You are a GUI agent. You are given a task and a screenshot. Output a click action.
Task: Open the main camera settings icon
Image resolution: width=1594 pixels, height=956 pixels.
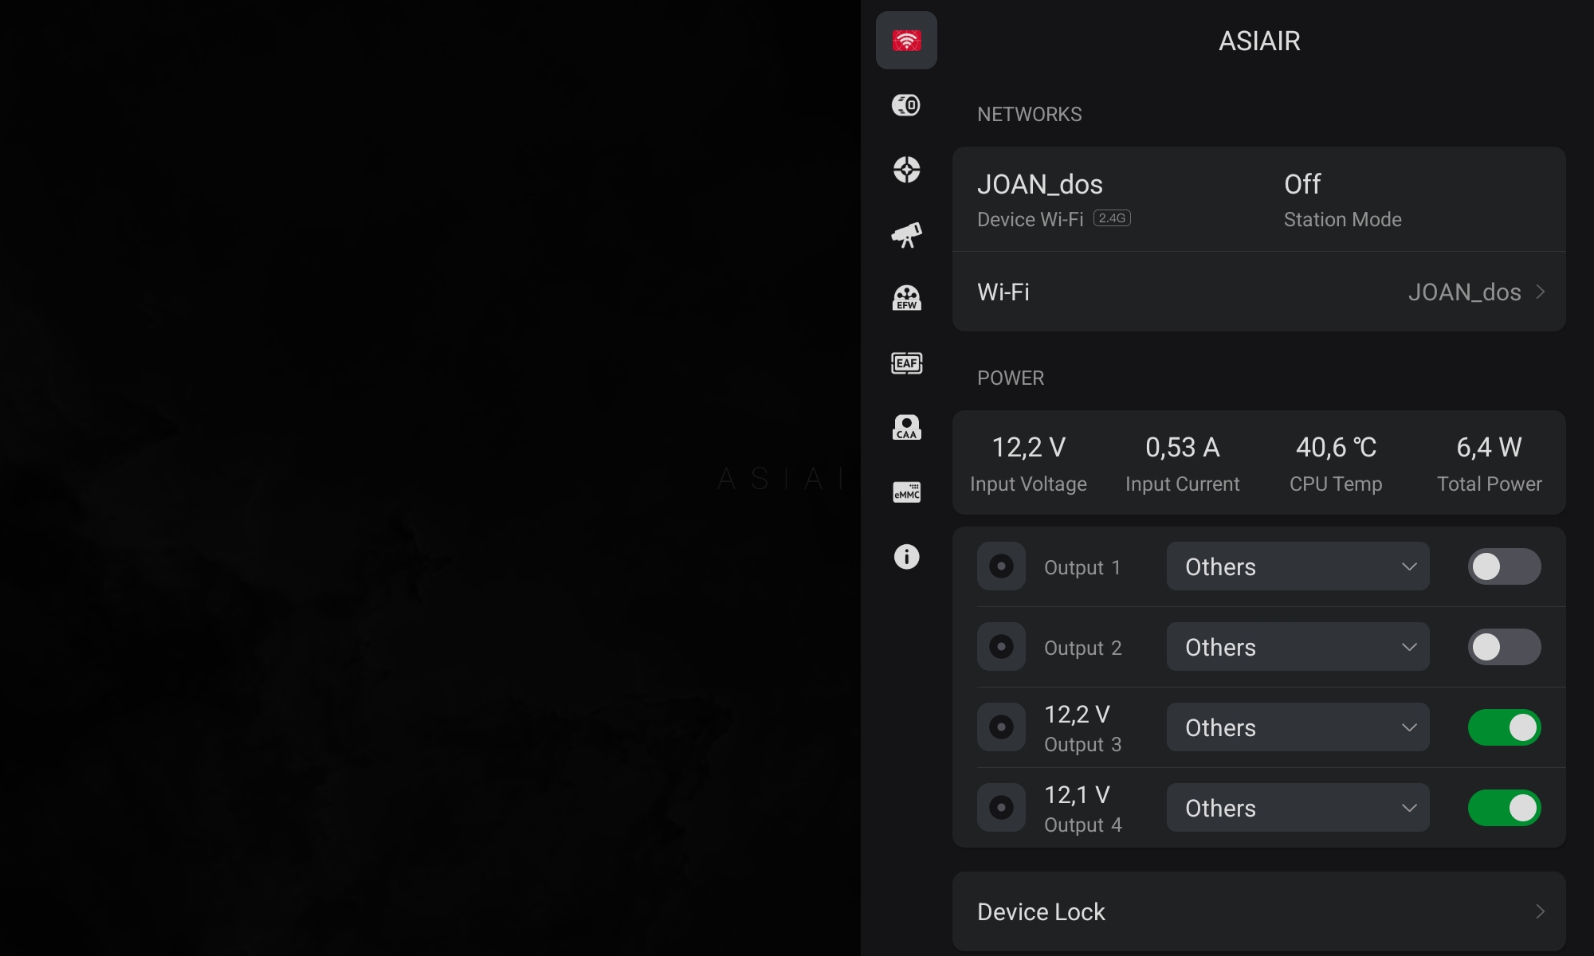tap(906, 105)
